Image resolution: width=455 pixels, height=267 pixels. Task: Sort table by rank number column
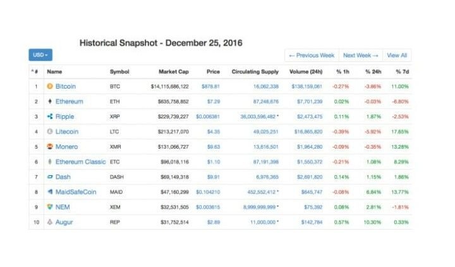coord(35,71)
